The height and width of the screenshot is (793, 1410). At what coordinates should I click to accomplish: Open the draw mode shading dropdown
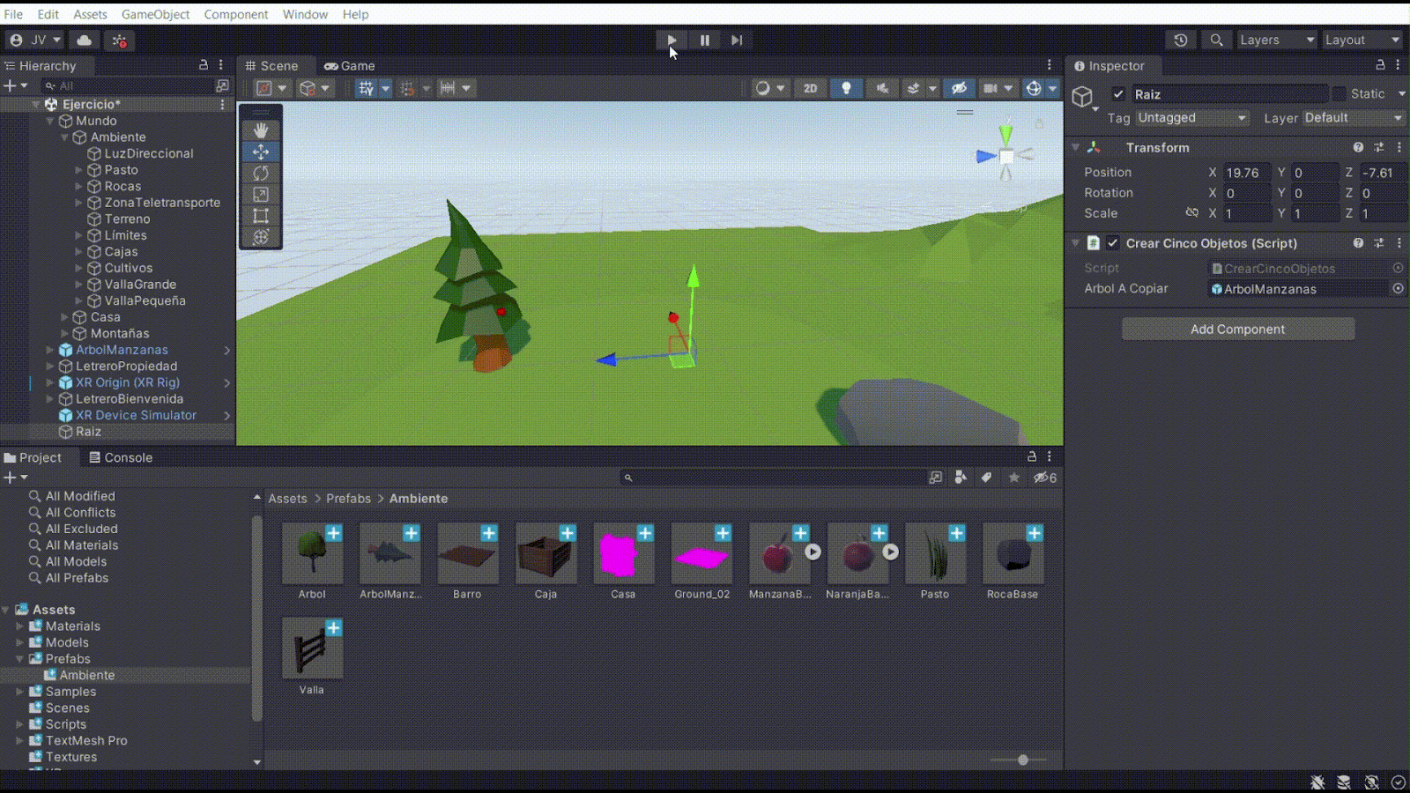[770, 88]
